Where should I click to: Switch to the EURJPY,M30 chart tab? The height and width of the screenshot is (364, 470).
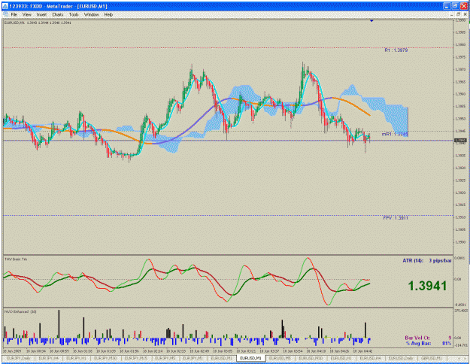click(105, 358)
